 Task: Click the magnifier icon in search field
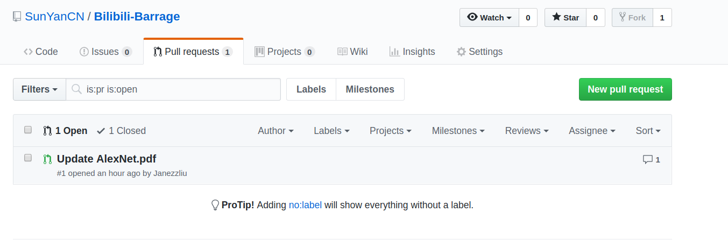tap(77, 89)
